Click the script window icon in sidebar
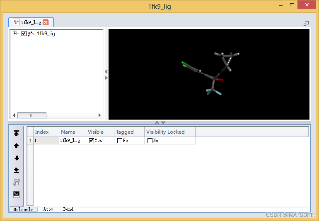The width and height of the screenshot is (319, 221). coord(16,195)
